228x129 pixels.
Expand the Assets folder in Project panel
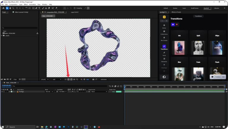2,35
